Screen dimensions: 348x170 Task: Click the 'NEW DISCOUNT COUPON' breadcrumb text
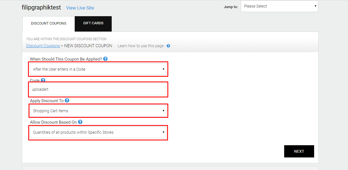pos(88,46)
